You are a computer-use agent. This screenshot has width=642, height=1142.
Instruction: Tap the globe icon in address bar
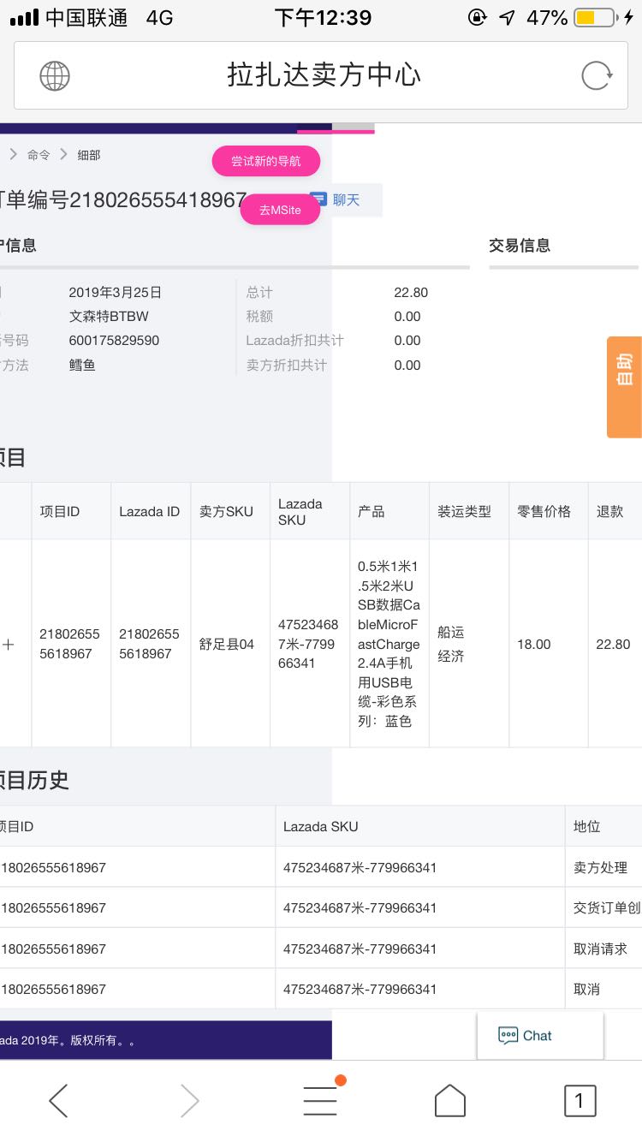55,76
